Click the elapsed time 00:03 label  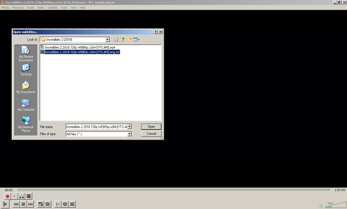tap(9, 190)
